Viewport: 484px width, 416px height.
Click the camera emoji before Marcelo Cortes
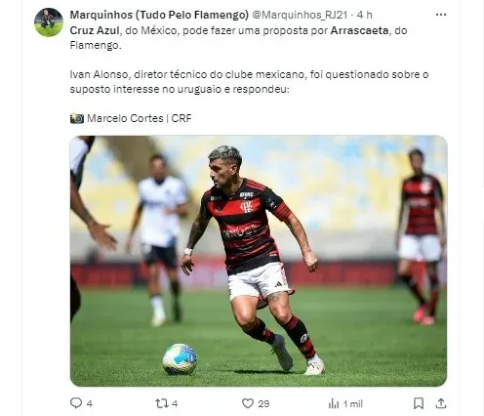pyautogui.click(x=77, y=118)
